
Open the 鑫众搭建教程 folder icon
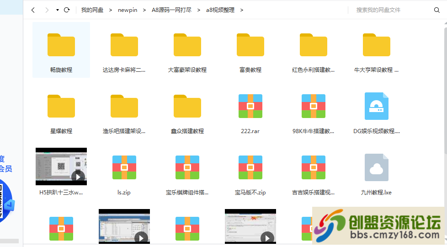[187, 106]
